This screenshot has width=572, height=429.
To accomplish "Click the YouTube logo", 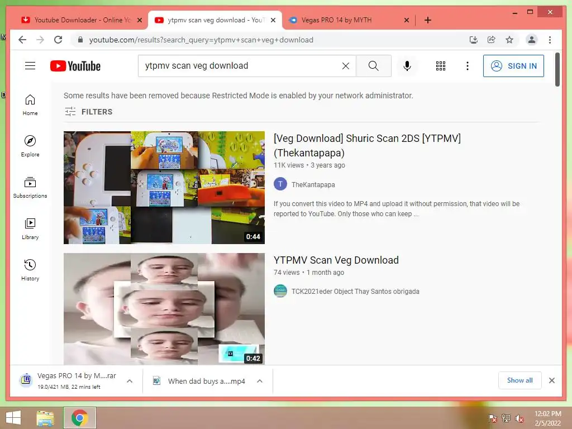I will pos(75,66).
